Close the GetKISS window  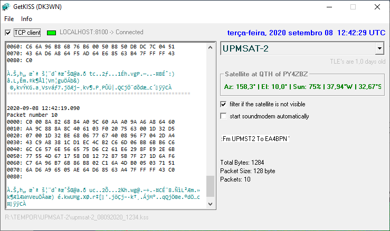(x=377, y=7)
